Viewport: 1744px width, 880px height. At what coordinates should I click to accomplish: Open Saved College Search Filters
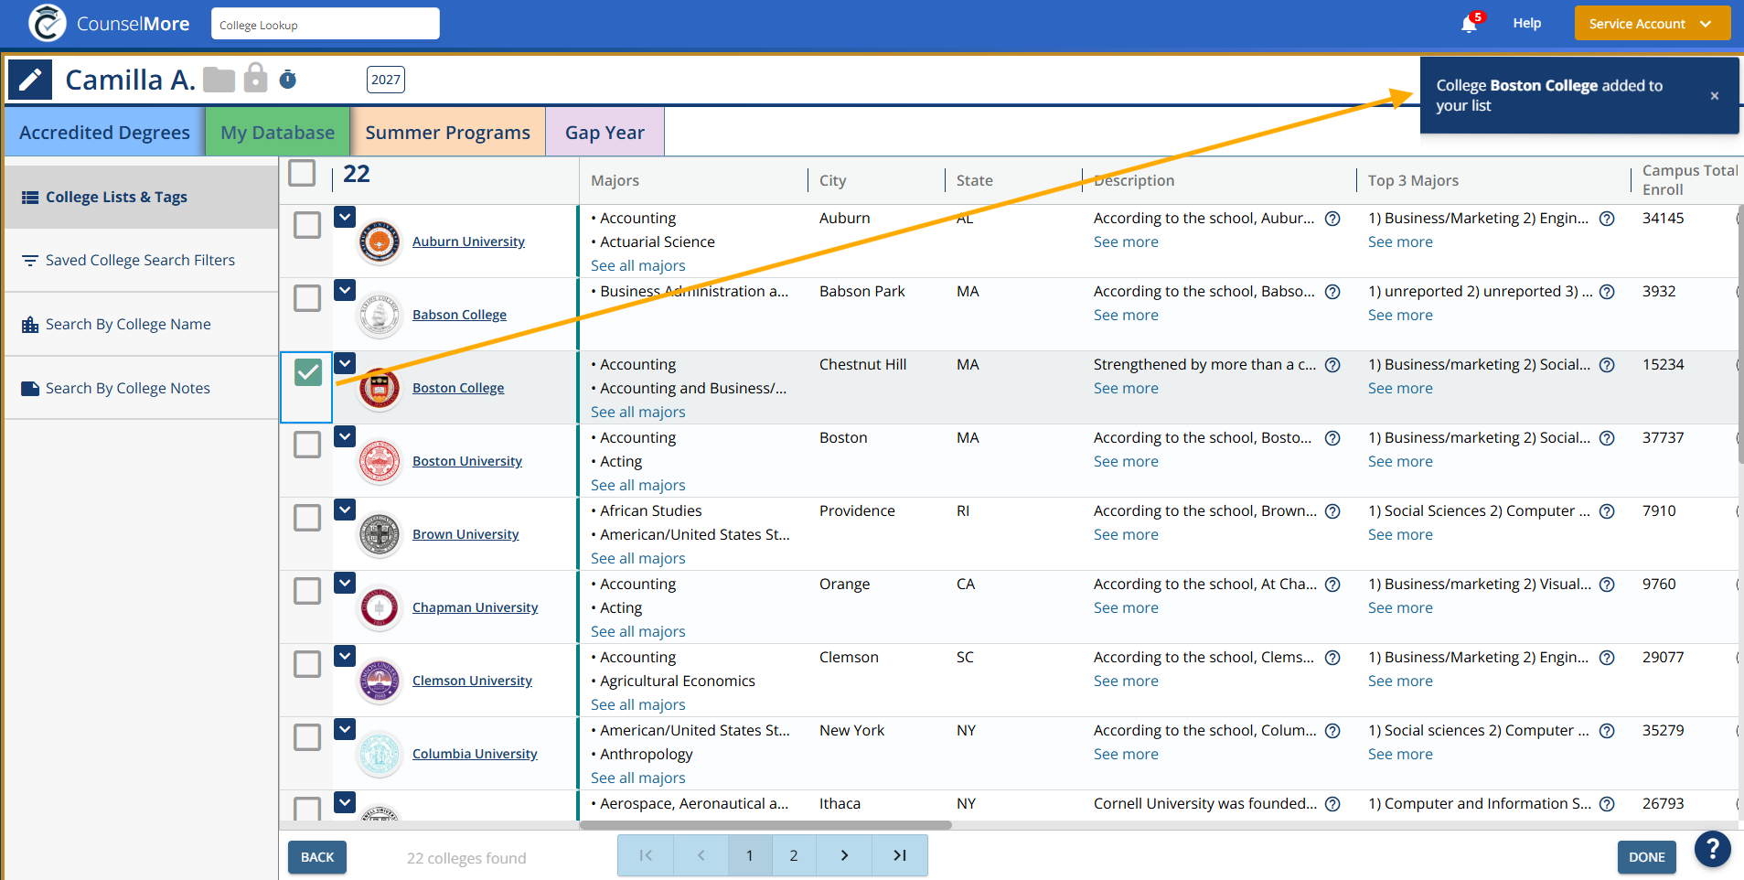click(141, 261)
